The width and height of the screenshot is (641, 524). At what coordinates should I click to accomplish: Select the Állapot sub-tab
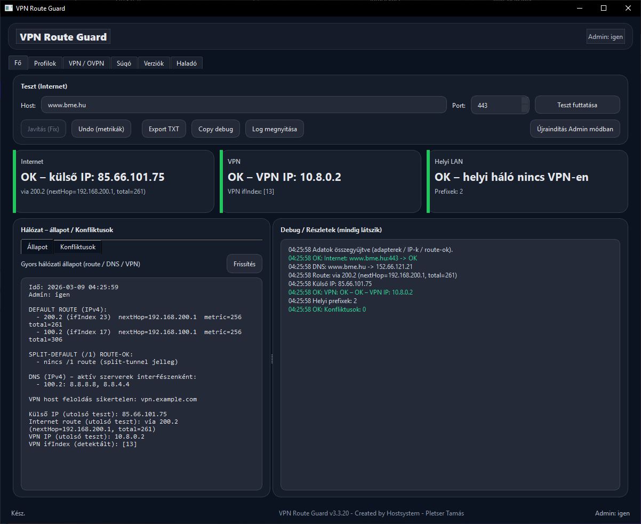point(37,247)
